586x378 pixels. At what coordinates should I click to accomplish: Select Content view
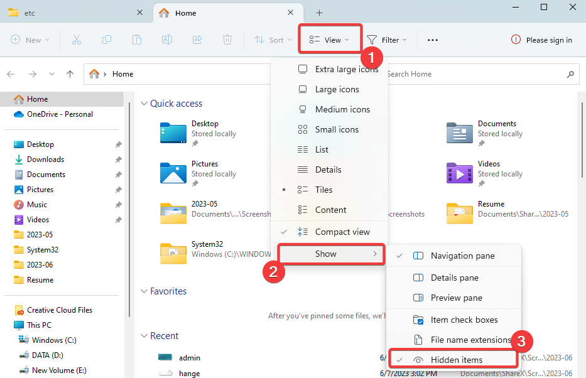click(330, 210)
